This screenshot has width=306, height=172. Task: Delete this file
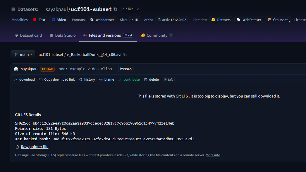click(x=152, y=79)
